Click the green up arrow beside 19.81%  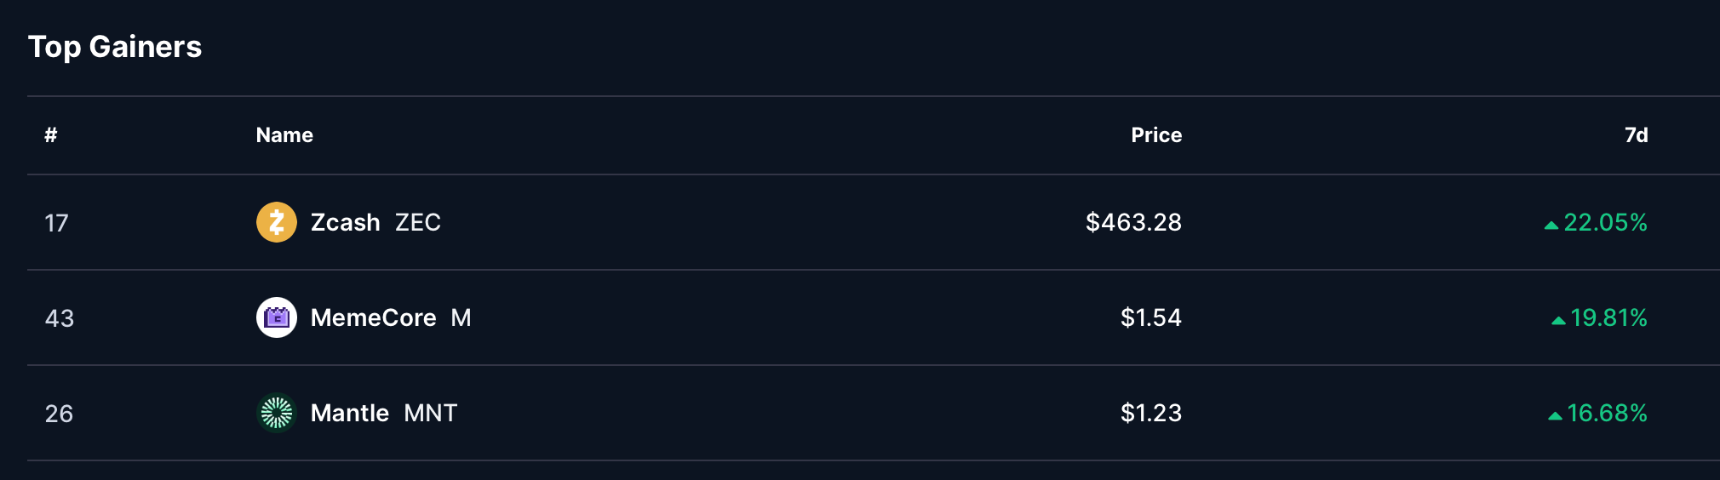pyautogui.click(x=1558, y=320)
